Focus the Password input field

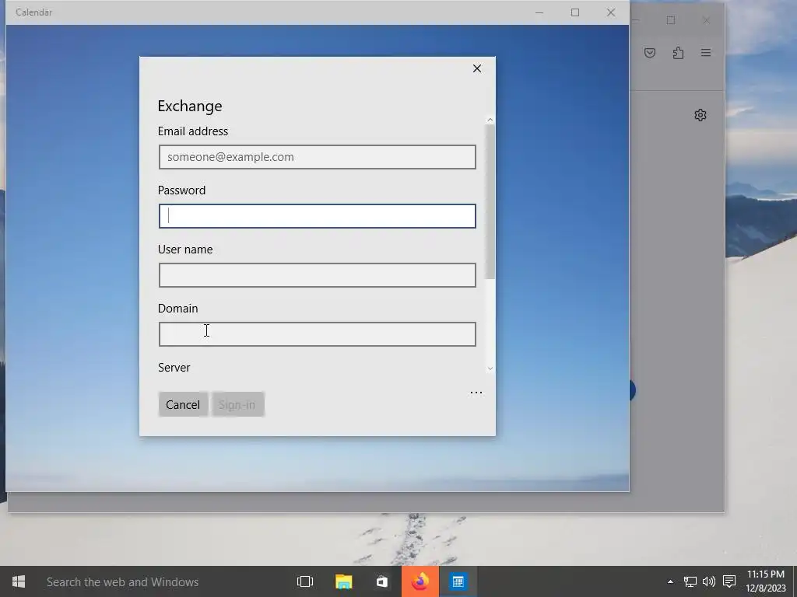pyautogui.click(x=318, y=216)
